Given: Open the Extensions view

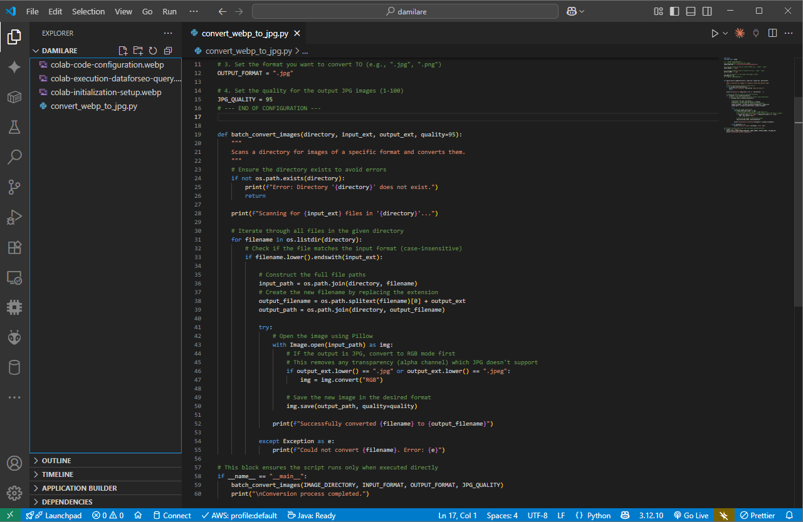Looking at the screenshot, I should click(x=14, y=247).
